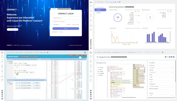Open Notification Service icon in Monitoring Dashboard sidebar
Screen dimensions: 177x101
coord(91,25)
